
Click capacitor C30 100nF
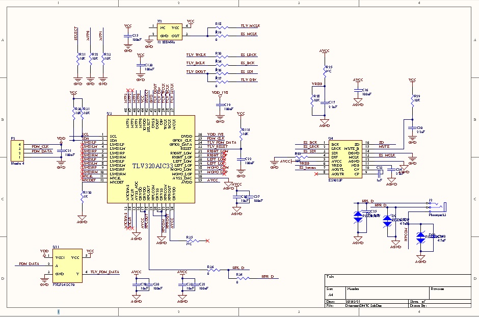149,285
